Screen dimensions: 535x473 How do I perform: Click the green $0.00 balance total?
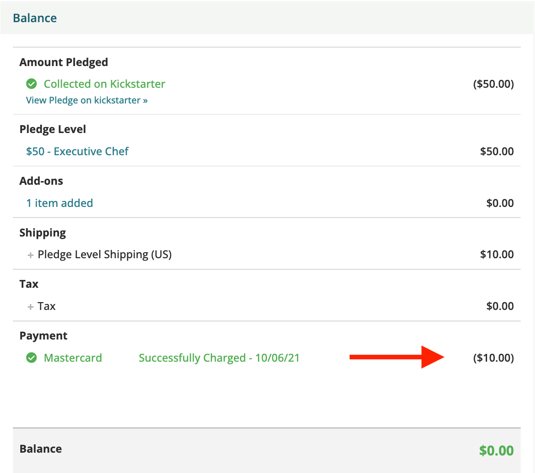[496, 450]
